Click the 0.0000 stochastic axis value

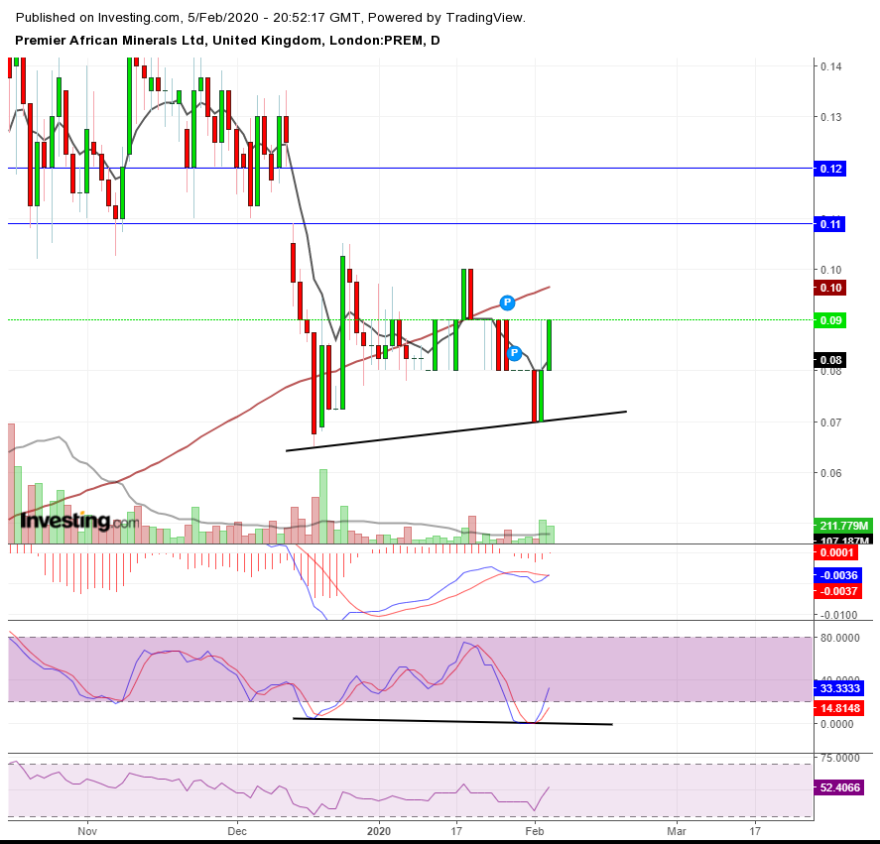point(836,724)
